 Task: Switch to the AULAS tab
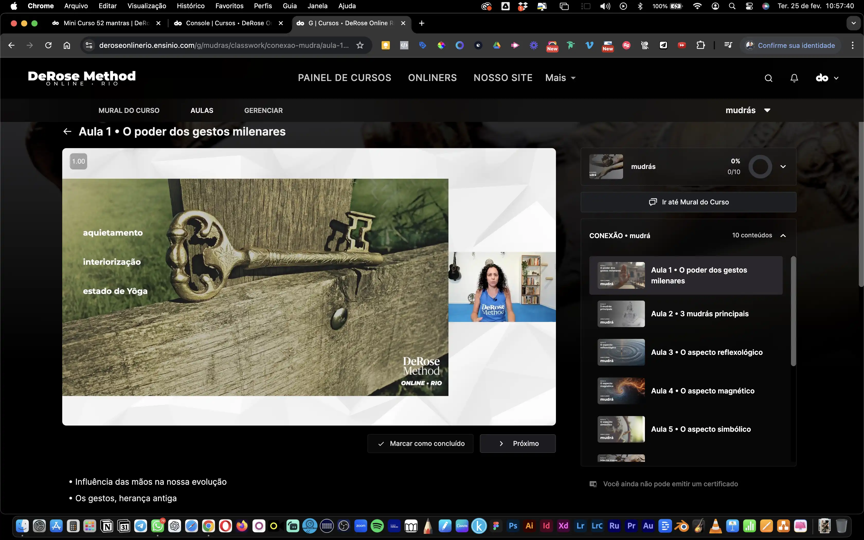pyautogui.click(x=202, y=110)
